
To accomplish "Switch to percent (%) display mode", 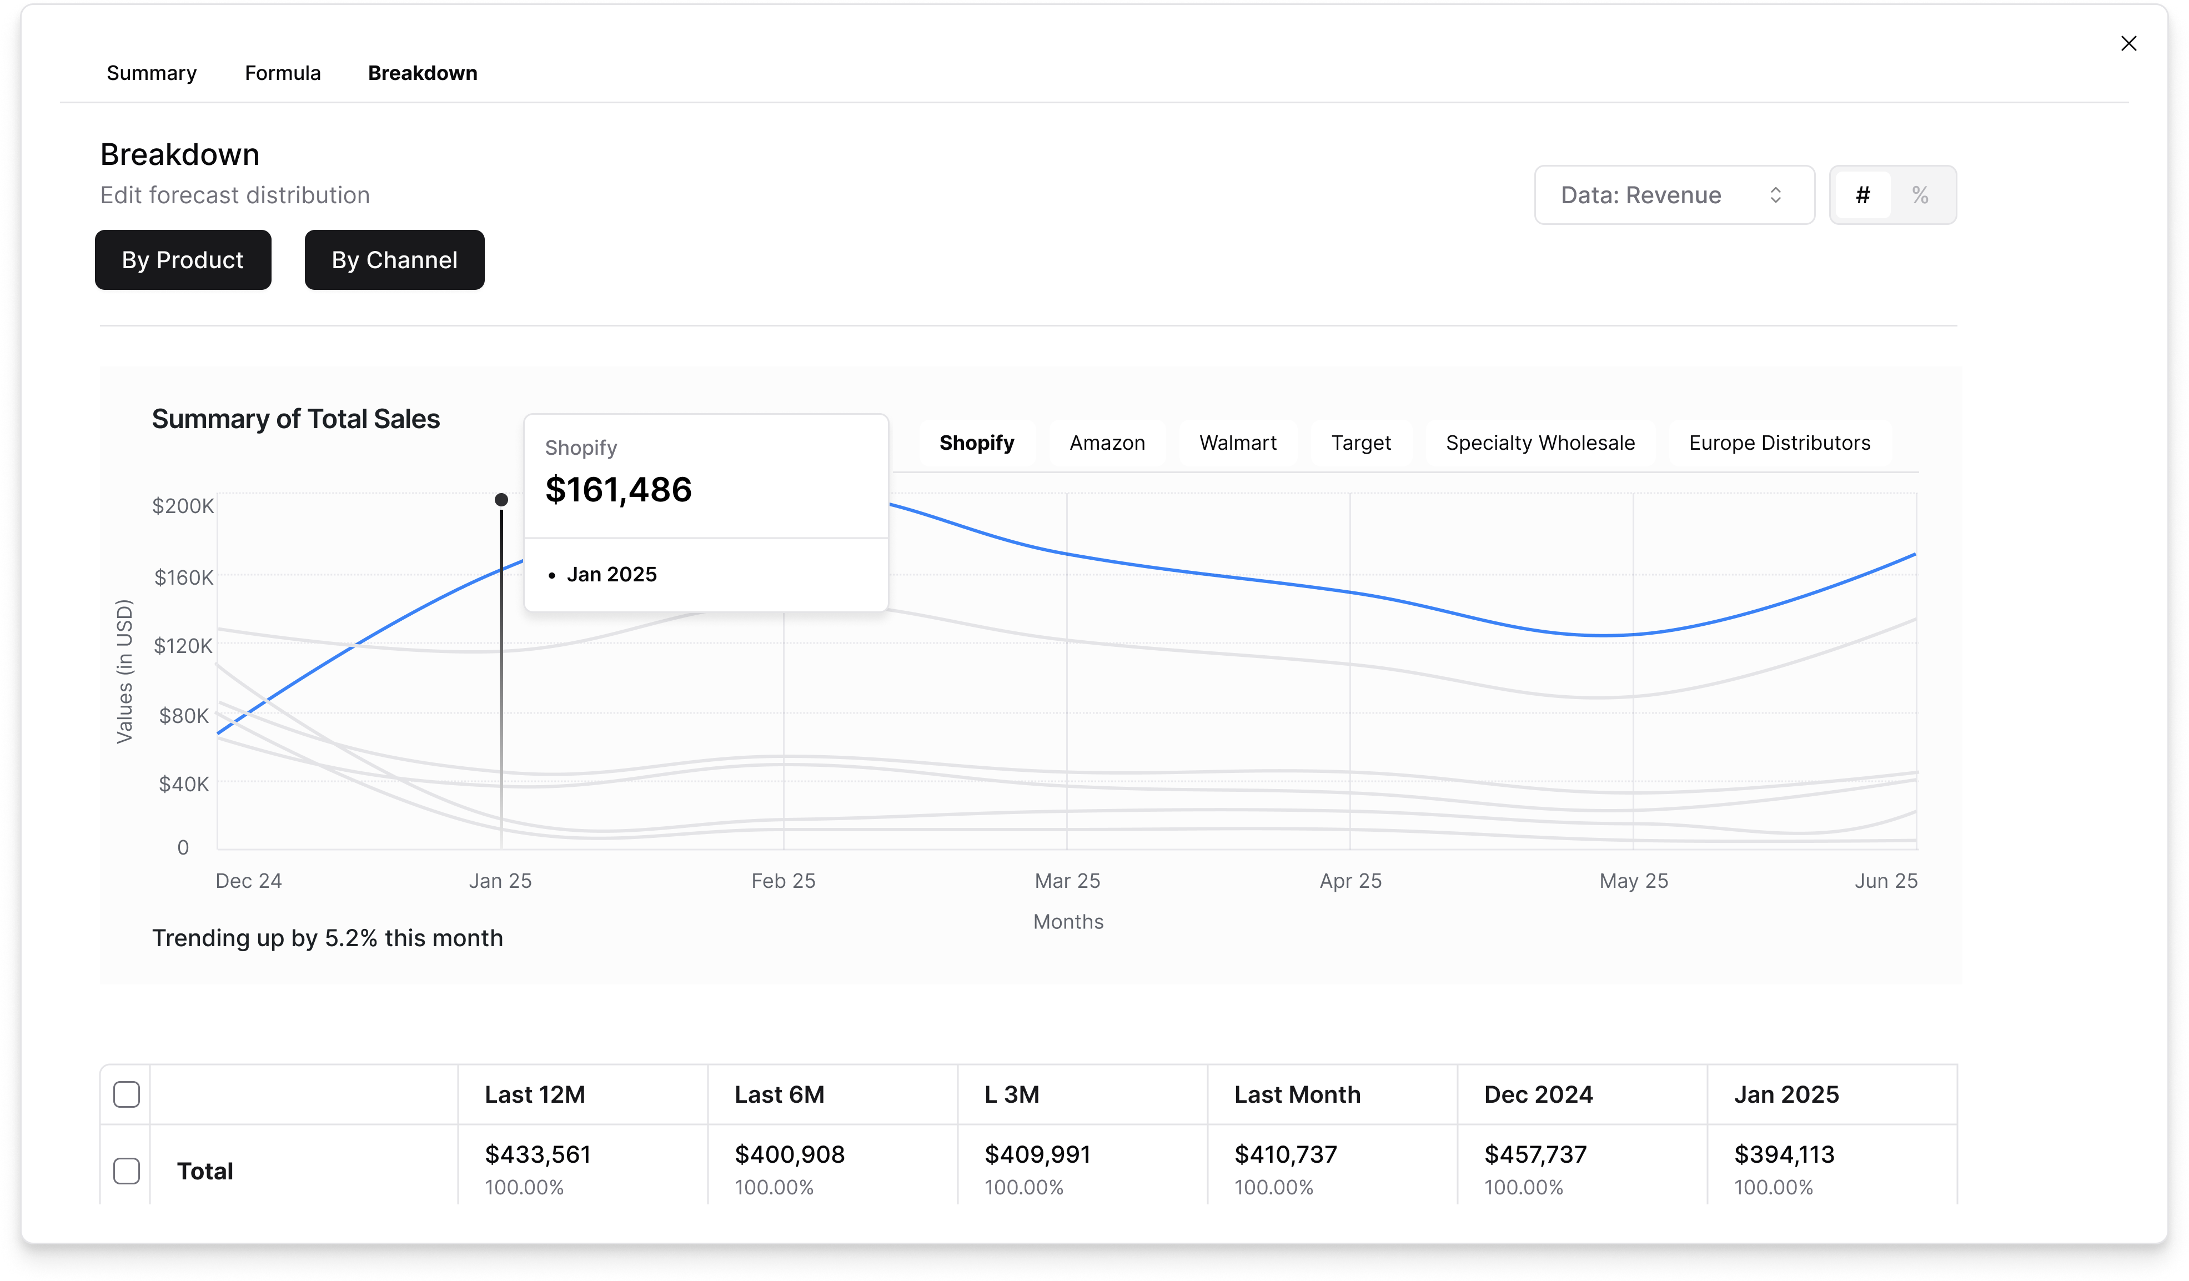I will [x=1920, y=194].
